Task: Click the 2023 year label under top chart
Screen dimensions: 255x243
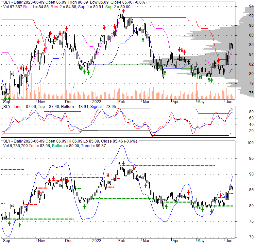Action: [x=97, y=102]
